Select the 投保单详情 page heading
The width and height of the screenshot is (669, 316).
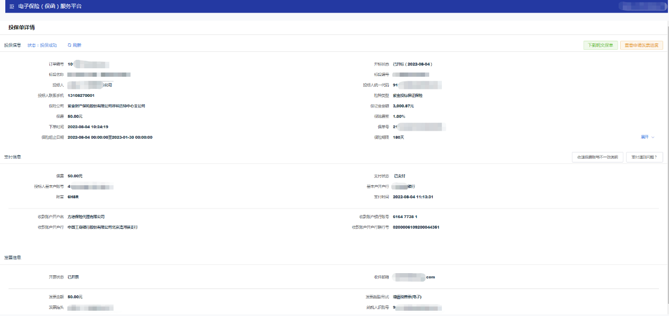coord(22,27)
